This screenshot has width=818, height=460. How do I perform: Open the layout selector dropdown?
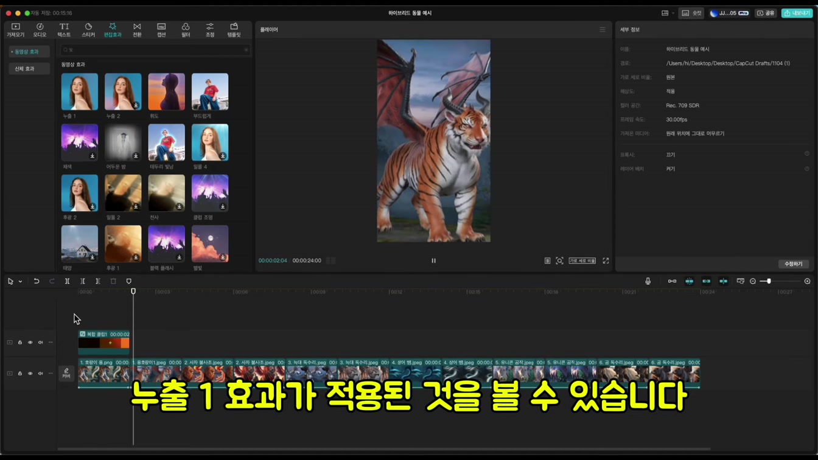point(668,13)
